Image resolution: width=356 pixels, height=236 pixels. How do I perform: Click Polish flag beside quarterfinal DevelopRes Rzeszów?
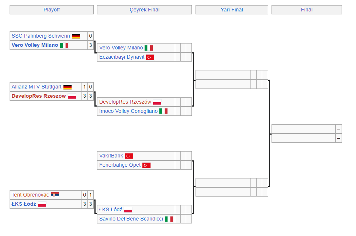coord(157,103)
